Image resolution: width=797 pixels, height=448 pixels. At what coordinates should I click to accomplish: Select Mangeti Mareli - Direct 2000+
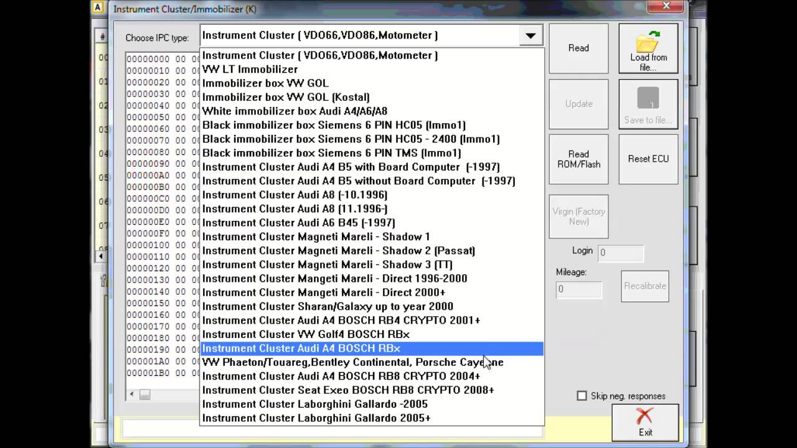[372, 292]
